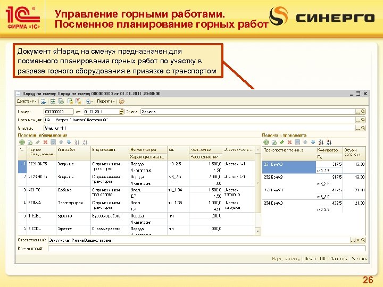This screenshot has width=383, height=287.
Task: Move the transport row down
Action: click(x=313, y=142)
